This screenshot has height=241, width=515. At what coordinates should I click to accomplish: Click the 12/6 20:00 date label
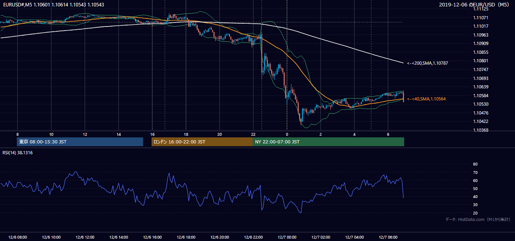(x=220, y=237)
